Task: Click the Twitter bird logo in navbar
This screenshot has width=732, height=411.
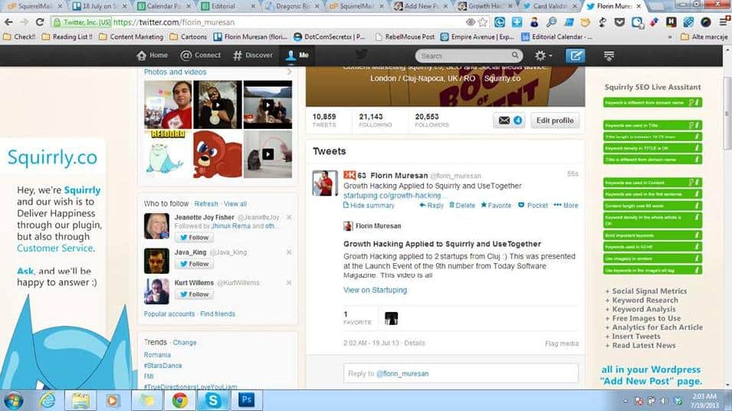Action: click(360, 54)
